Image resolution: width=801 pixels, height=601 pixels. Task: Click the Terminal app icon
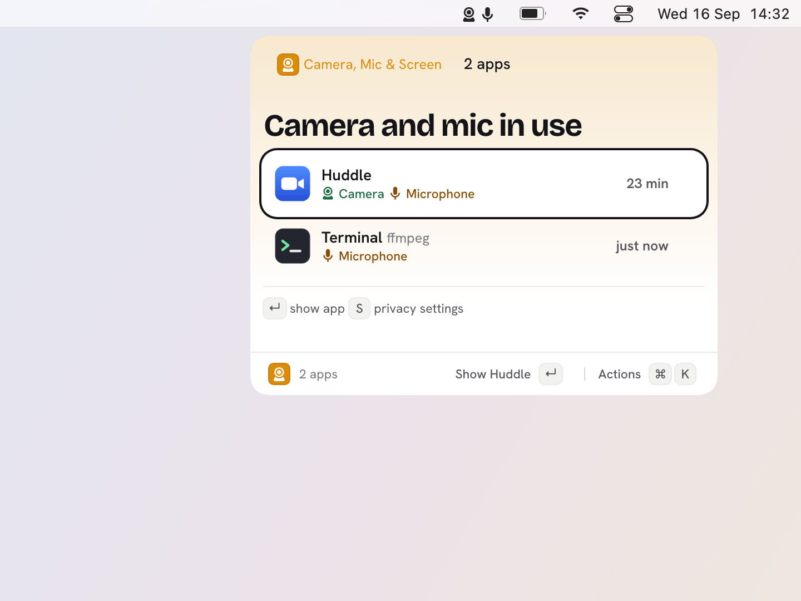coord(293,246)
